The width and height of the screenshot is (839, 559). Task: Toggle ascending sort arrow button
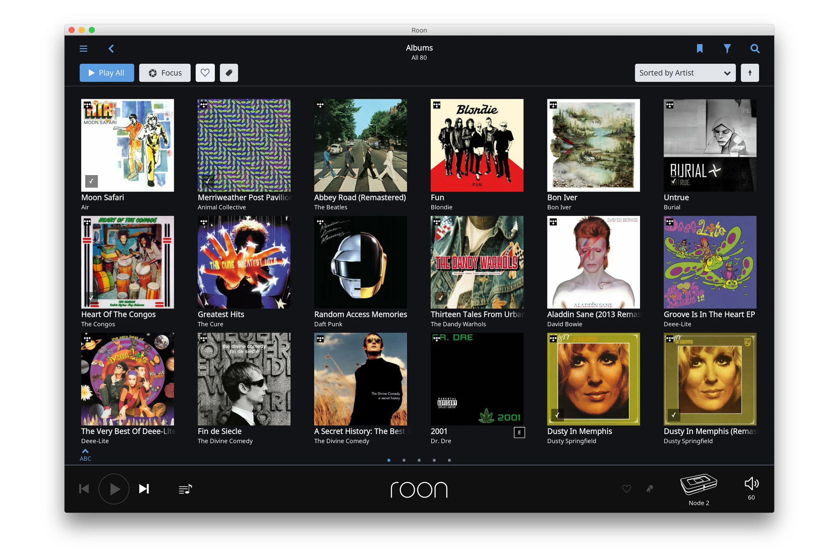pos(750,73)
